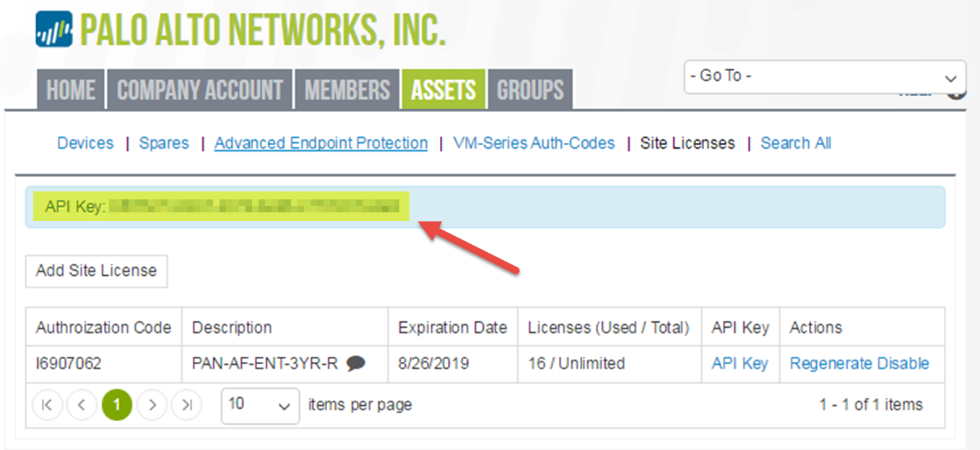Click the Add Site License button
This screenshot has height=450, width=980.
point(96,271)
